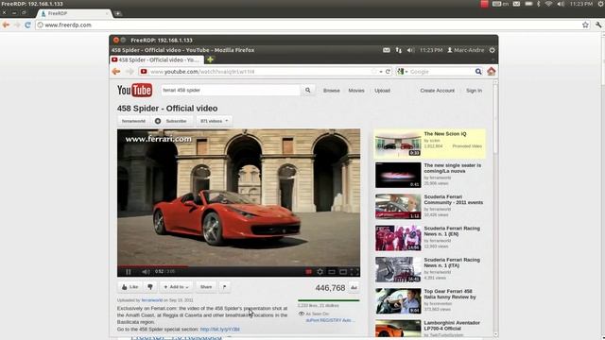Dislike the video with thumbs-down
This screenshot has height=340, width=605.
click(x=150, y=287)
